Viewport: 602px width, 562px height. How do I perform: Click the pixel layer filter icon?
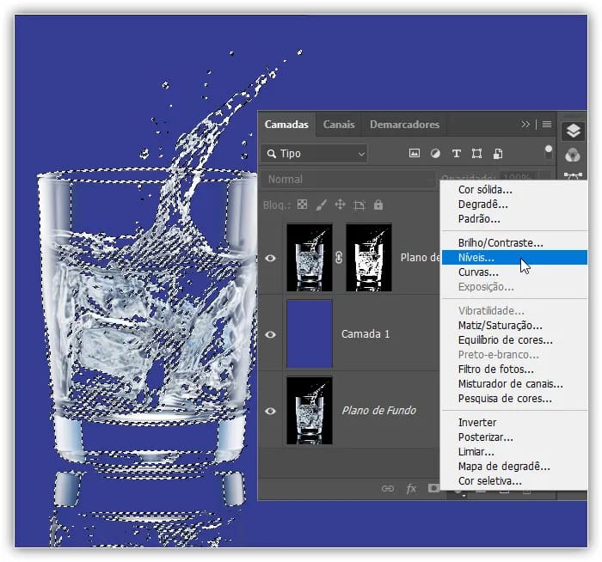[415, 154]
